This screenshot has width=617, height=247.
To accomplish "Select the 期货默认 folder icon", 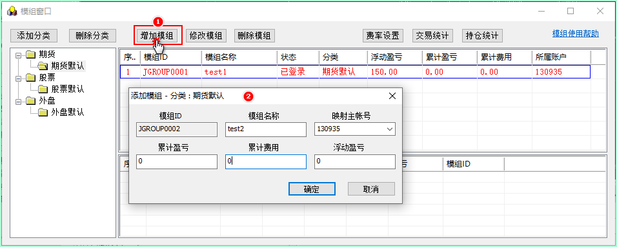I will click(x=43, y=66).
